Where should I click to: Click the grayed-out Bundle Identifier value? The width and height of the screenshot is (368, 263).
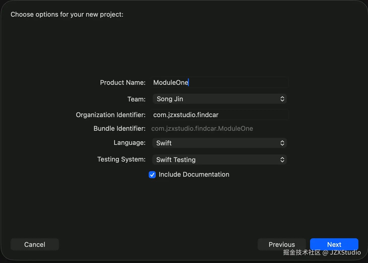click(202, 128)
